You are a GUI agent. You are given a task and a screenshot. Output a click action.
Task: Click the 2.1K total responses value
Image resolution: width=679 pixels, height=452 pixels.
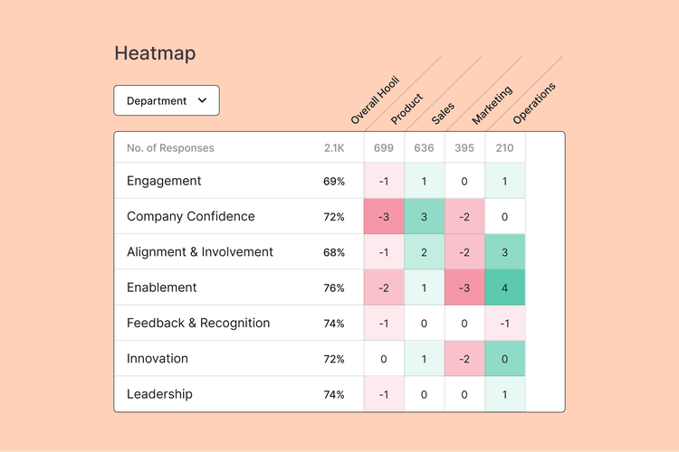point(334,147)
